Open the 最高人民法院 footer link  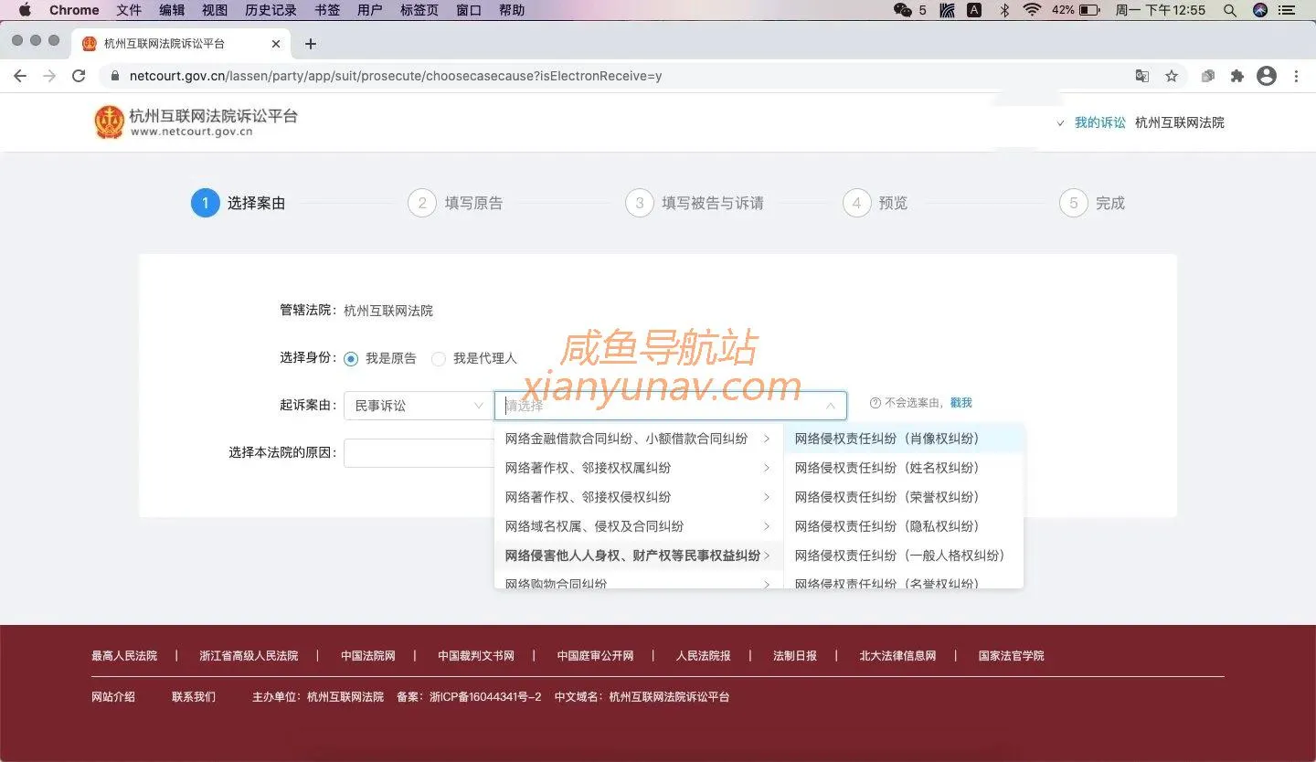(x=125, y=655)
